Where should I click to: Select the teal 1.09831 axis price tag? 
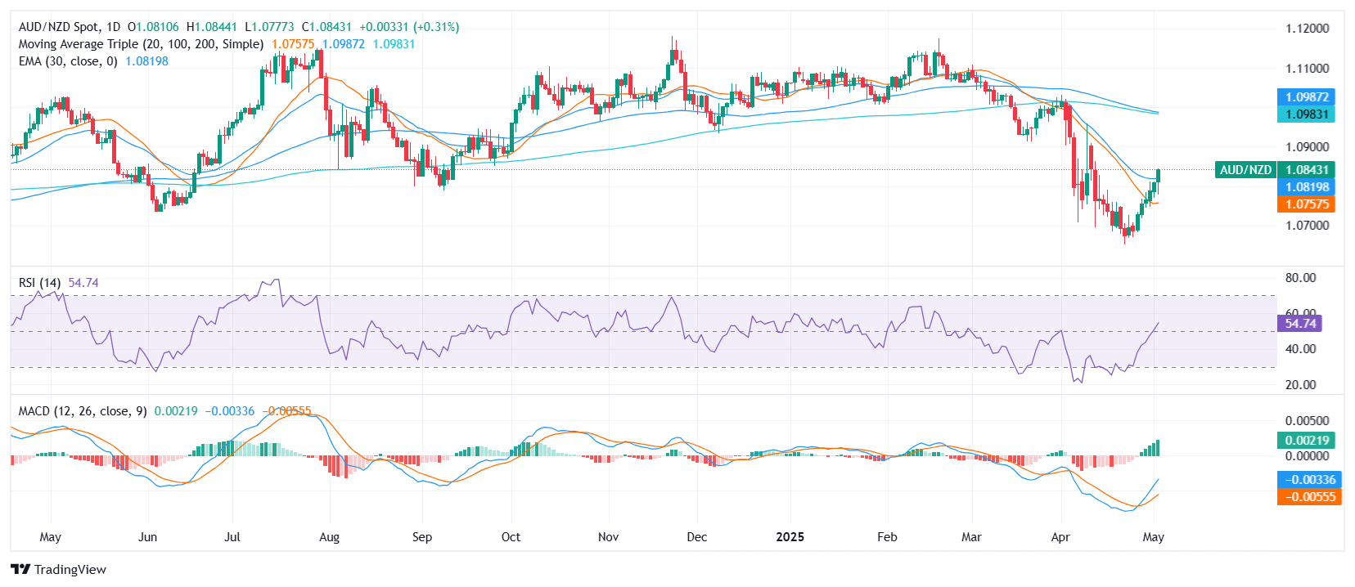1306,114
